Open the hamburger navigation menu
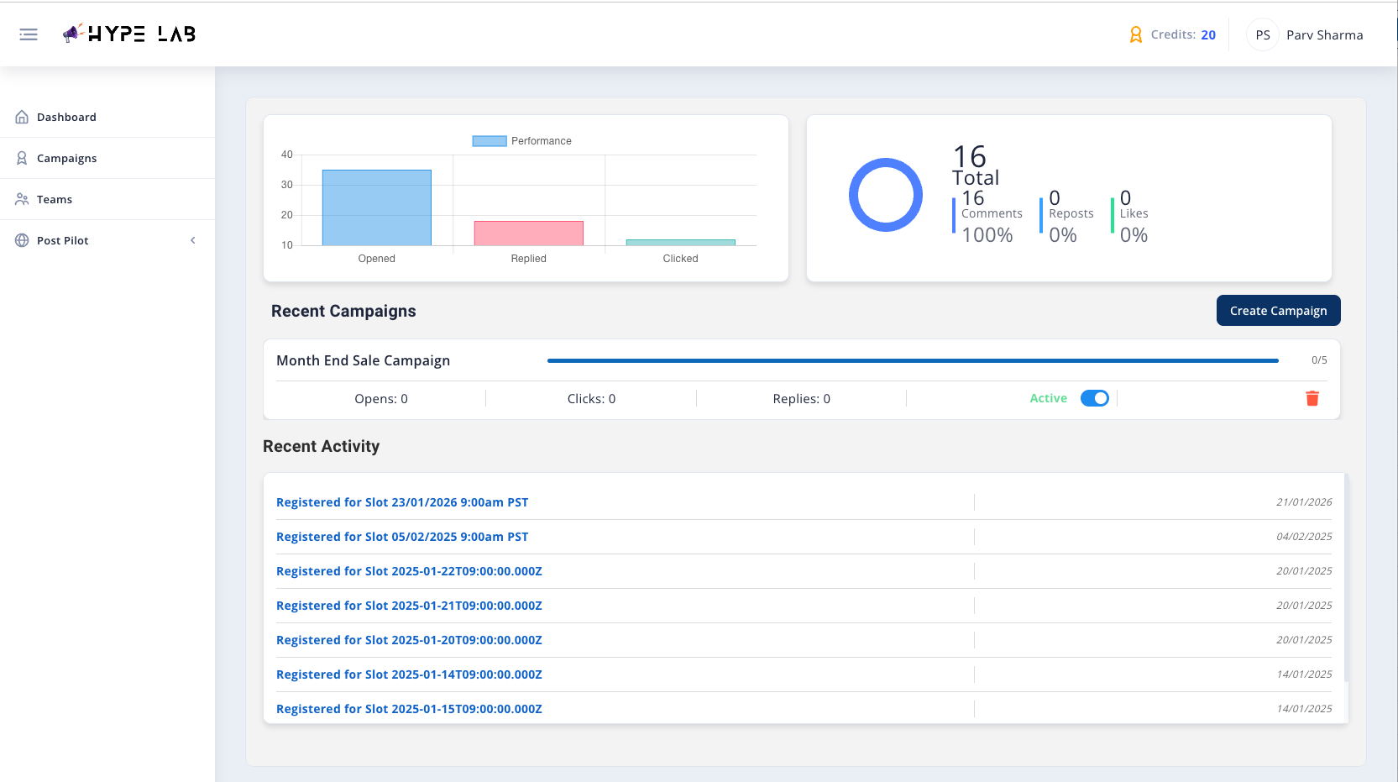The width and height of the screenshot is (1398, 782). pos(28,34)
